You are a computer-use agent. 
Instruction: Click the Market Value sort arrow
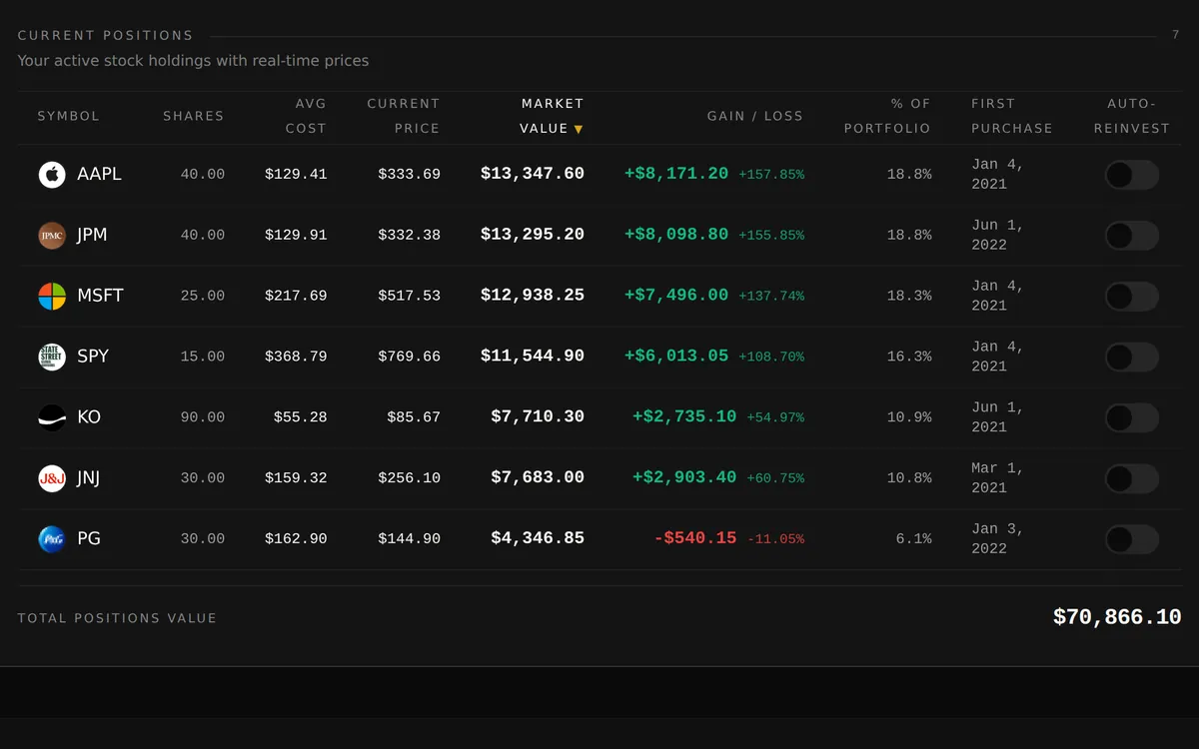(579, 129)
